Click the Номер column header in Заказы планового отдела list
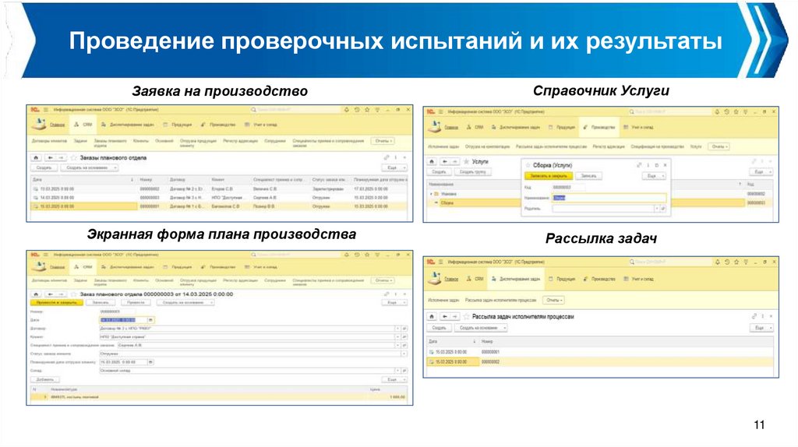The image size is (798, 447). [152, 180]
